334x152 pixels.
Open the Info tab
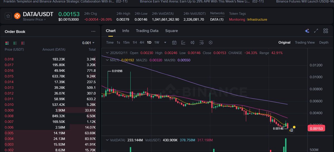point(126,31)
